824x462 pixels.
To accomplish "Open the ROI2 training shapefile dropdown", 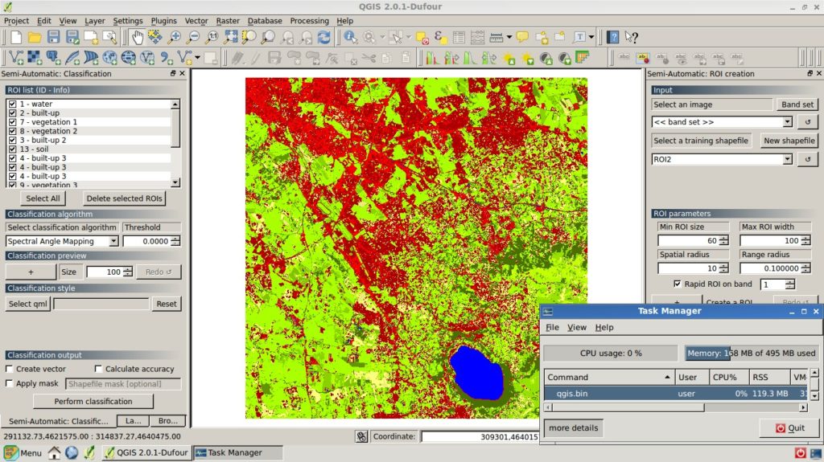I will [x=787, y=160].
